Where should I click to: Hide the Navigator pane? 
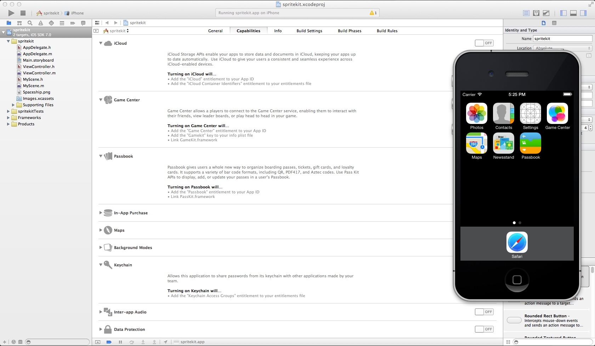pos(563,13)
